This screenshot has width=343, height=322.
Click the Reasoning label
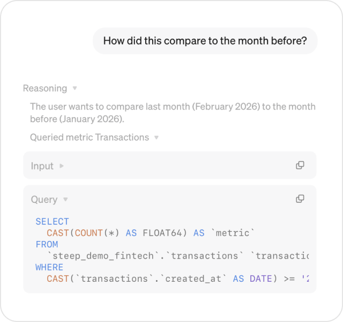click(45, 89)
